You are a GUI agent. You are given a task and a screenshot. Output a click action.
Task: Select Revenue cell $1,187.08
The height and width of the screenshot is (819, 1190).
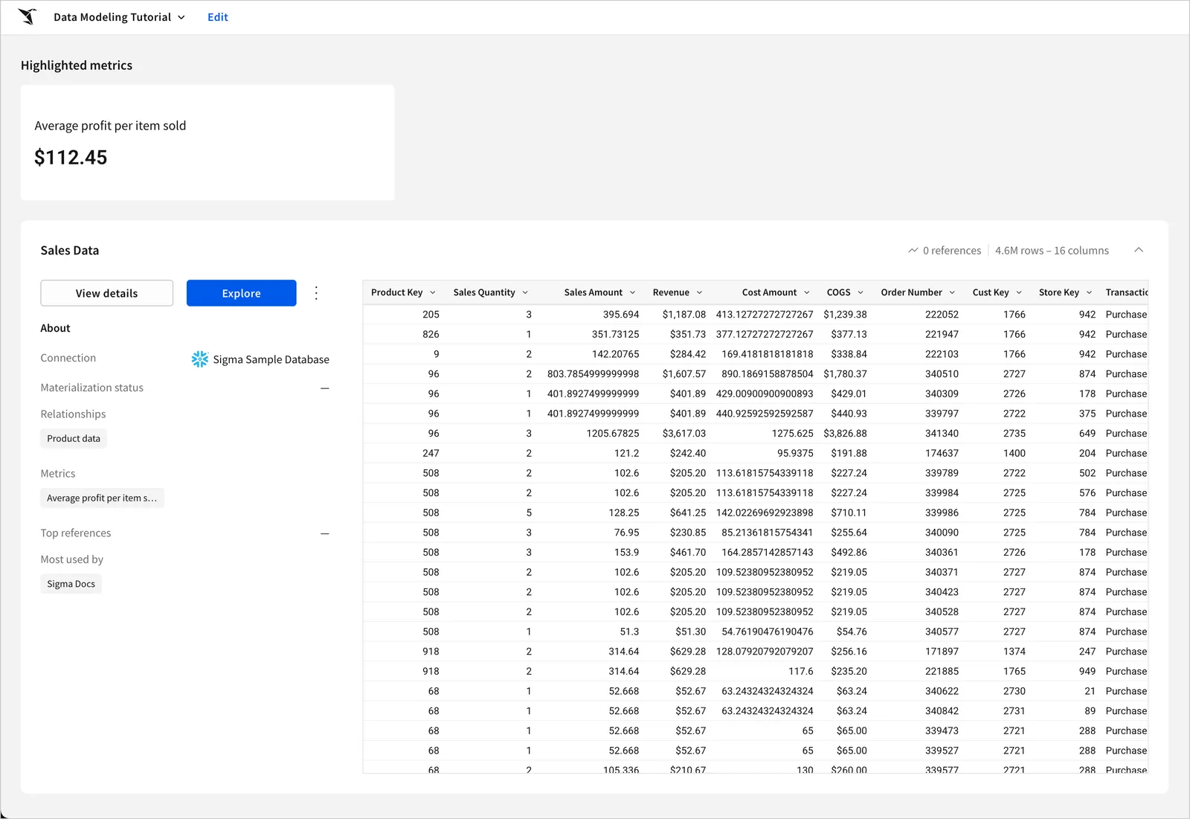pyautogui.click(x=679, y=315)
